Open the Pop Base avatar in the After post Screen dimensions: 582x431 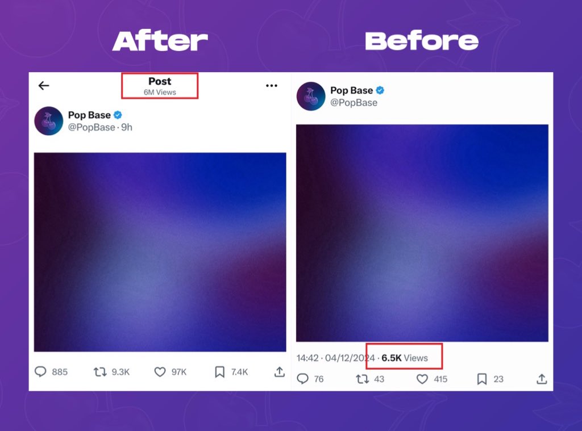coord(49,121)
